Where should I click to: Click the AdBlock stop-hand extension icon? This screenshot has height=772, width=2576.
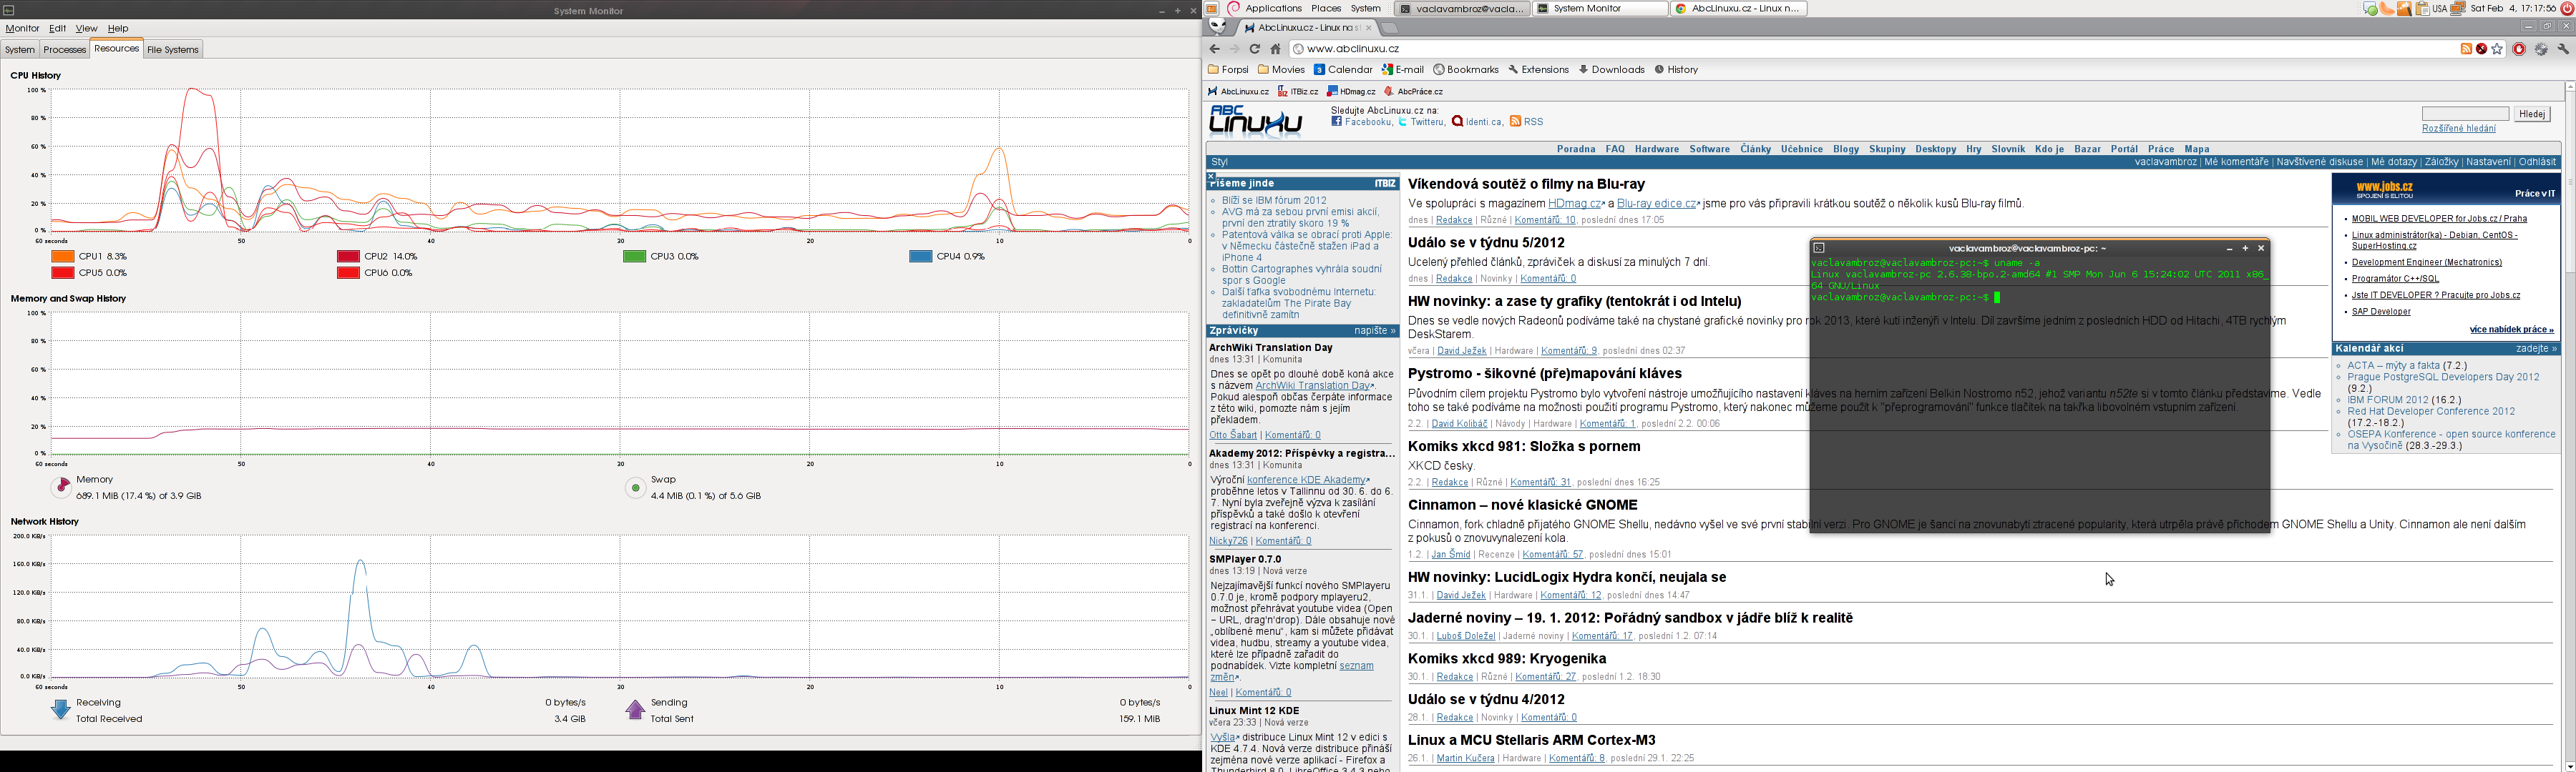point(2519,49)
